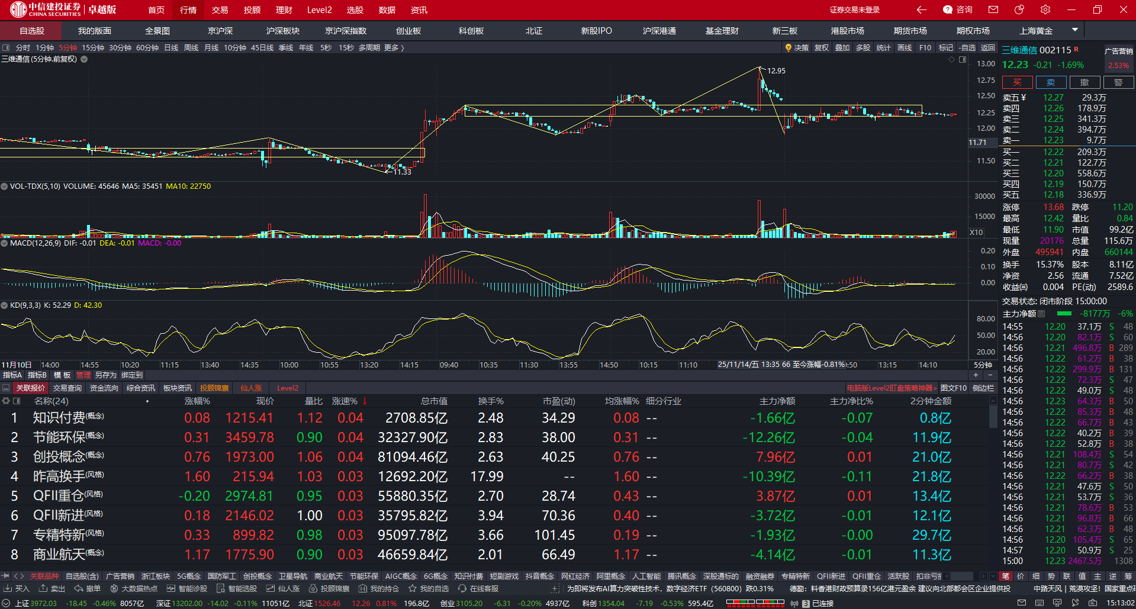The height and width of the screenshot is (609, 1136).
Task: Click the envelope icon in the status bar
Action: pyautogui.click(x=1022, y=603)
